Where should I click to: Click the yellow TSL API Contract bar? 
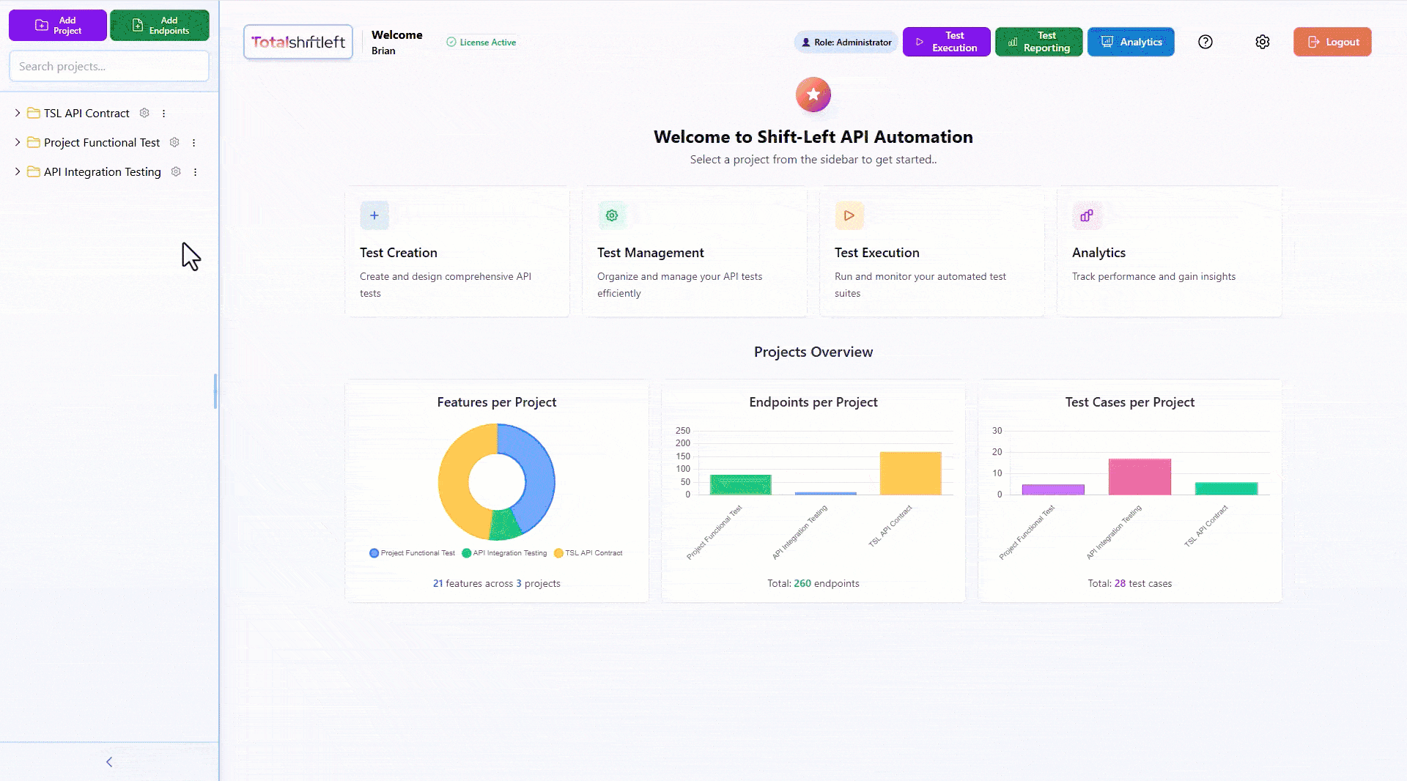tap(910, 473)
